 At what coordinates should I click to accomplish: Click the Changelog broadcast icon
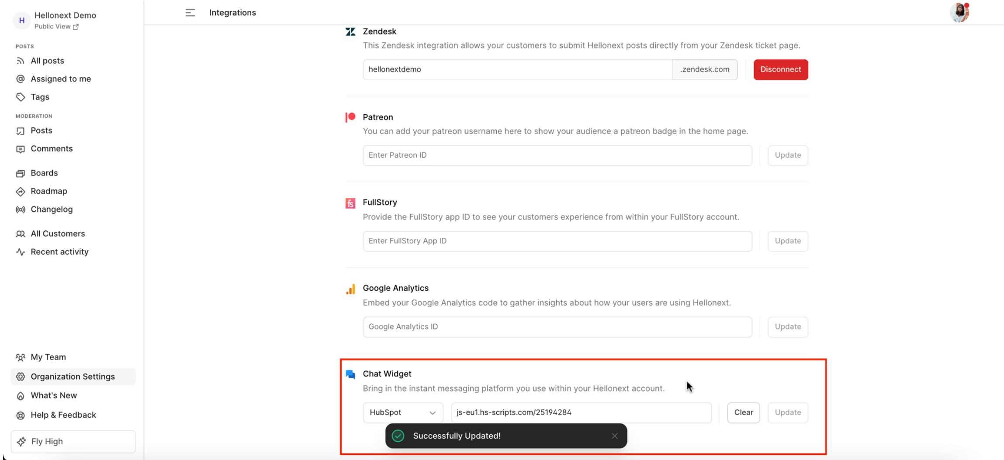pyautogui.click(x=21, y=209)
